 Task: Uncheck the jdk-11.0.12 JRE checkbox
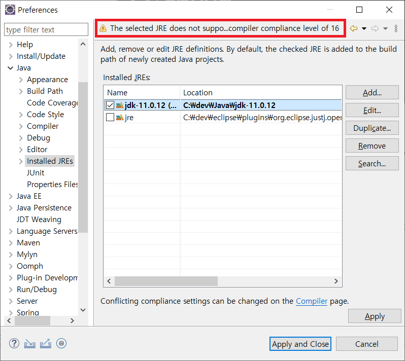coord(110,105)
